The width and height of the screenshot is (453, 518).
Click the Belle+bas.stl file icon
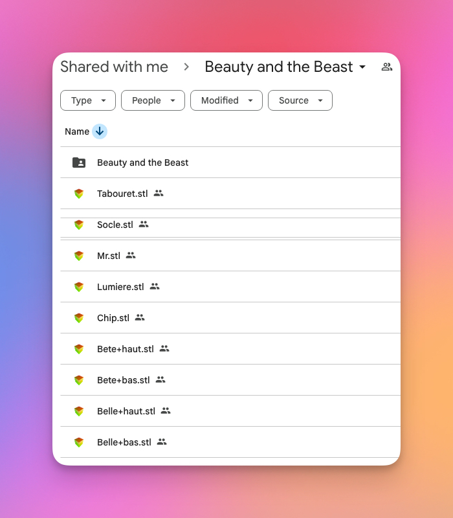click(79, 442)
